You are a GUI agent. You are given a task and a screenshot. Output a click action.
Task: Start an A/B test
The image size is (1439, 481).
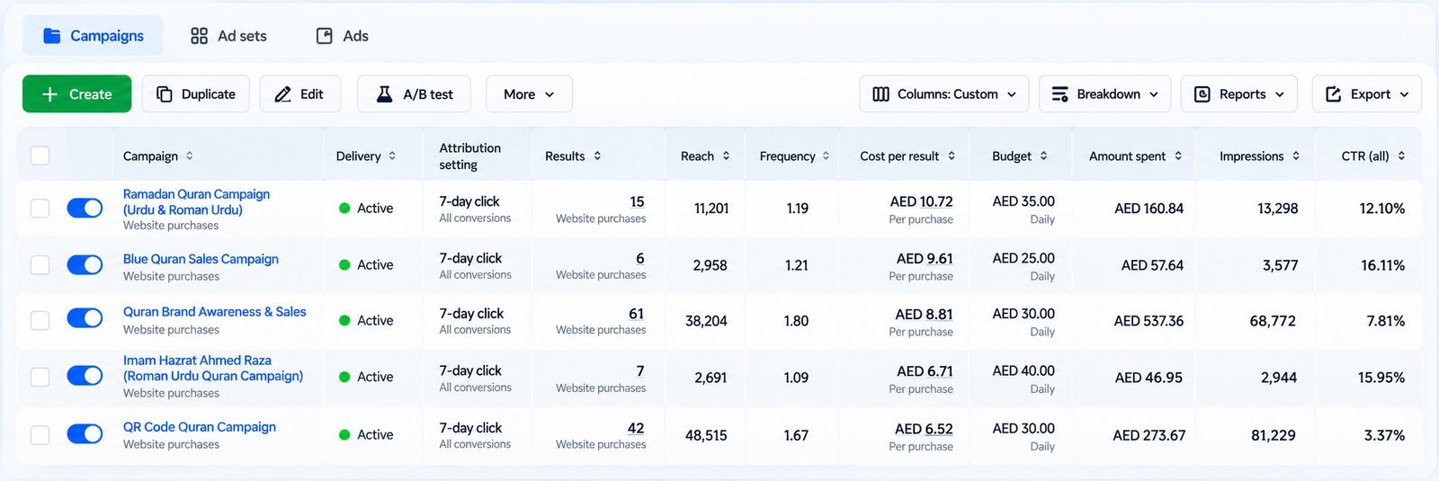click(416, 94)
